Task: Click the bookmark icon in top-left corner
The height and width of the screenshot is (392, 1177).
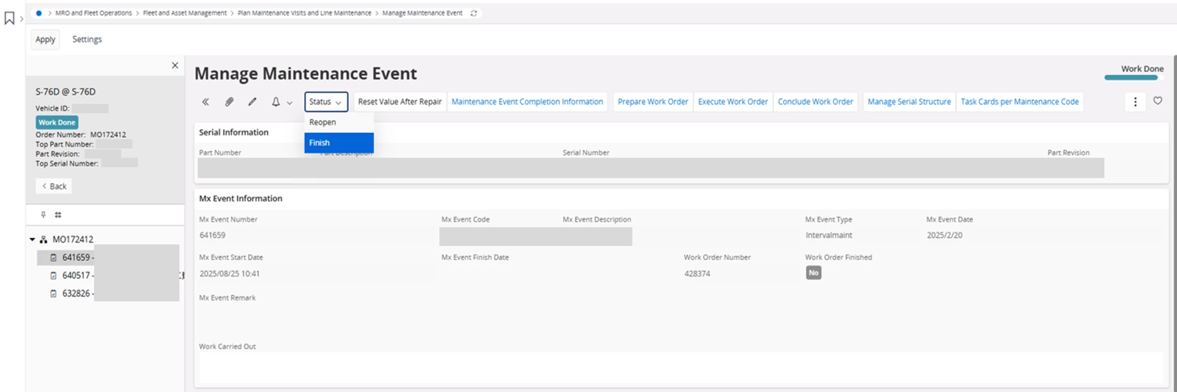Action: click(9, 19)
